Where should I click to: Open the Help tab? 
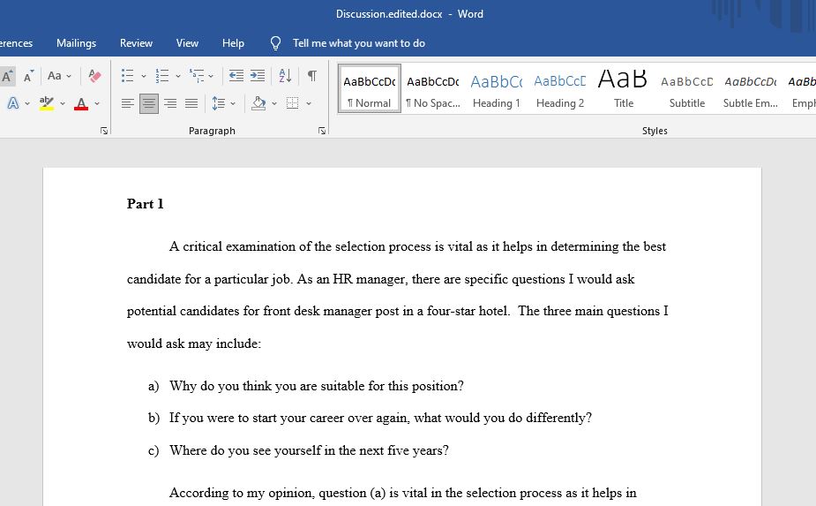(233, 43)
